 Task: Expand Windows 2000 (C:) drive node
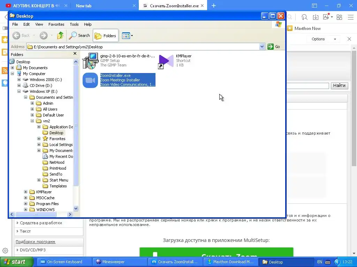pos(19,80)
